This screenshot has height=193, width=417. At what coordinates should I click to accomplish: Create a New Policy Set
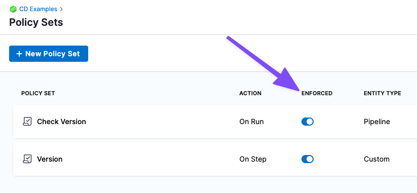pyautogui.click(x=49, y=54)
